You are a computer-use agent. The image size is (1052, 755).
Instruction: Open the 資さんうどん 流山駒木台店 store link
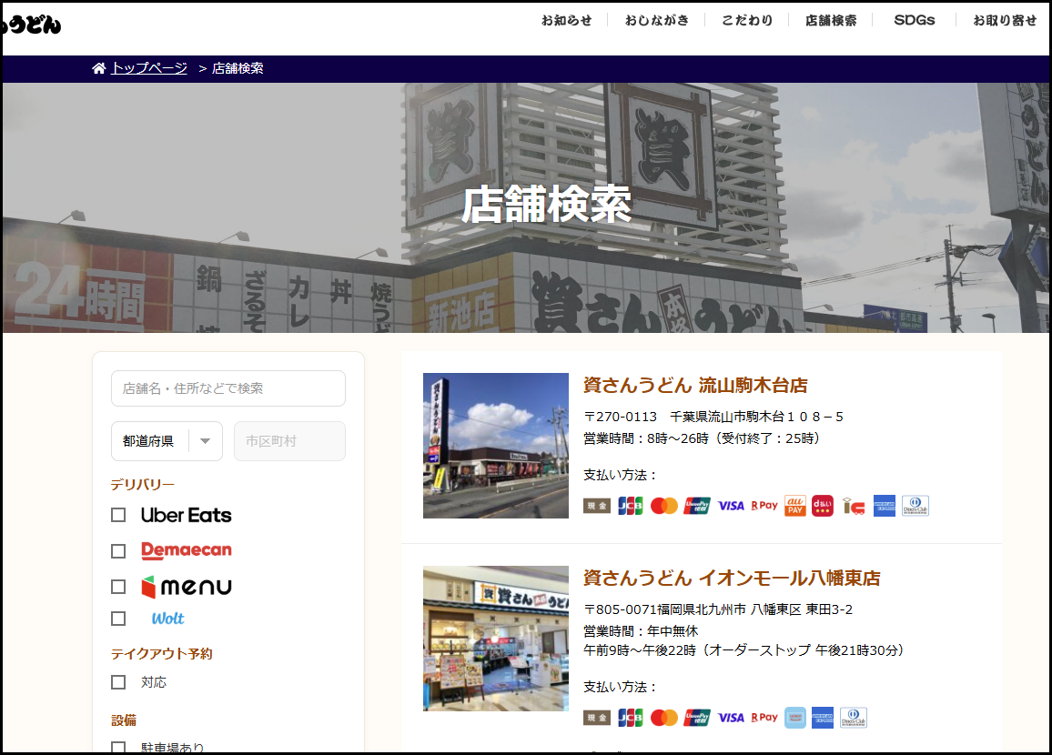(695, 385)
